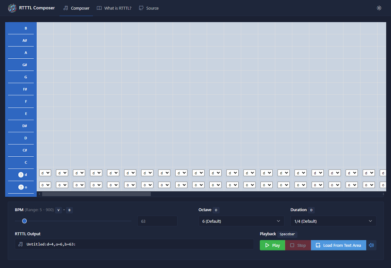
Task: Expand the Octave dropdown showing 6 (Default)
Action: pos(241,221)
